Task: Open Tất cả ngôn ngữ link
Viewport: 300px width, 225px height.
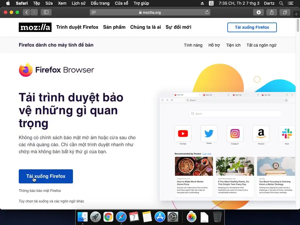Action: [x=261, y=45]
